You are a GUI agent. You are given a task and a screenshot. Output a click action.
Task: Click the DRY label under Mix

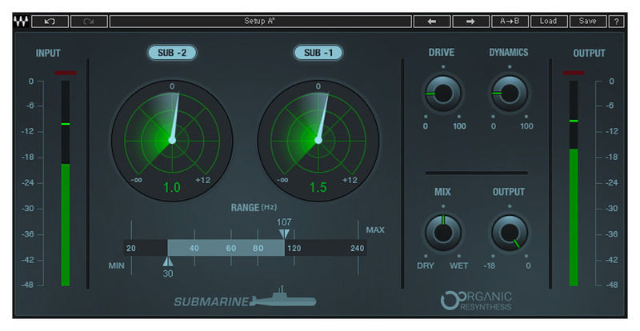pyautogui.click(x=426, y=265)
